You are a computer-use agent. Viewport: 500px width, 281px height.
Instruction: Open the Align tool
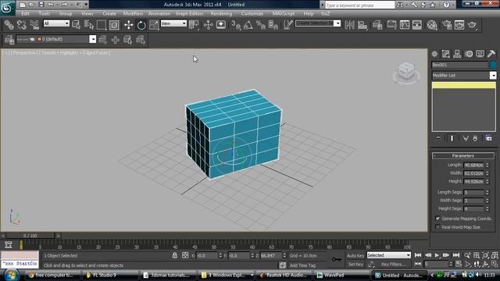point(362,25)
